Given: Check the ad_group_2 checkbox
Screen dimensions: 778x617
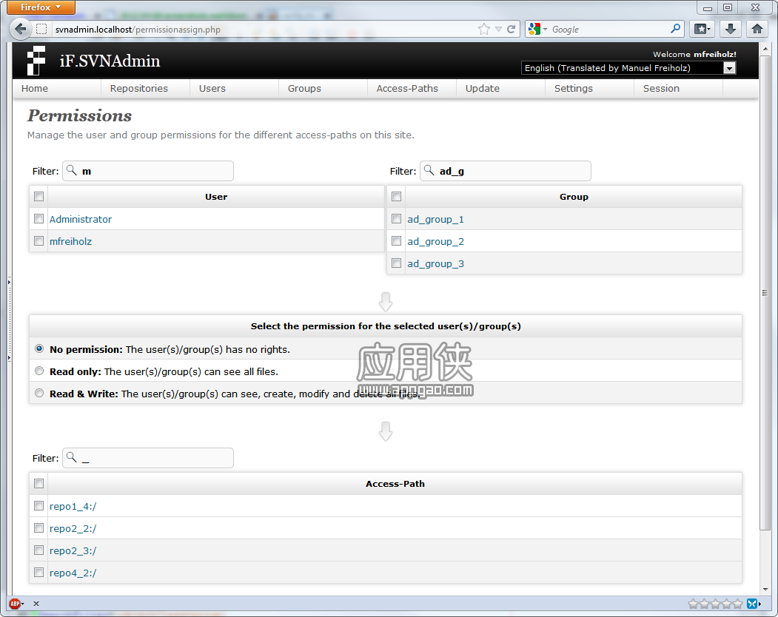Looking at the screenshot, I should pos(397,241).
